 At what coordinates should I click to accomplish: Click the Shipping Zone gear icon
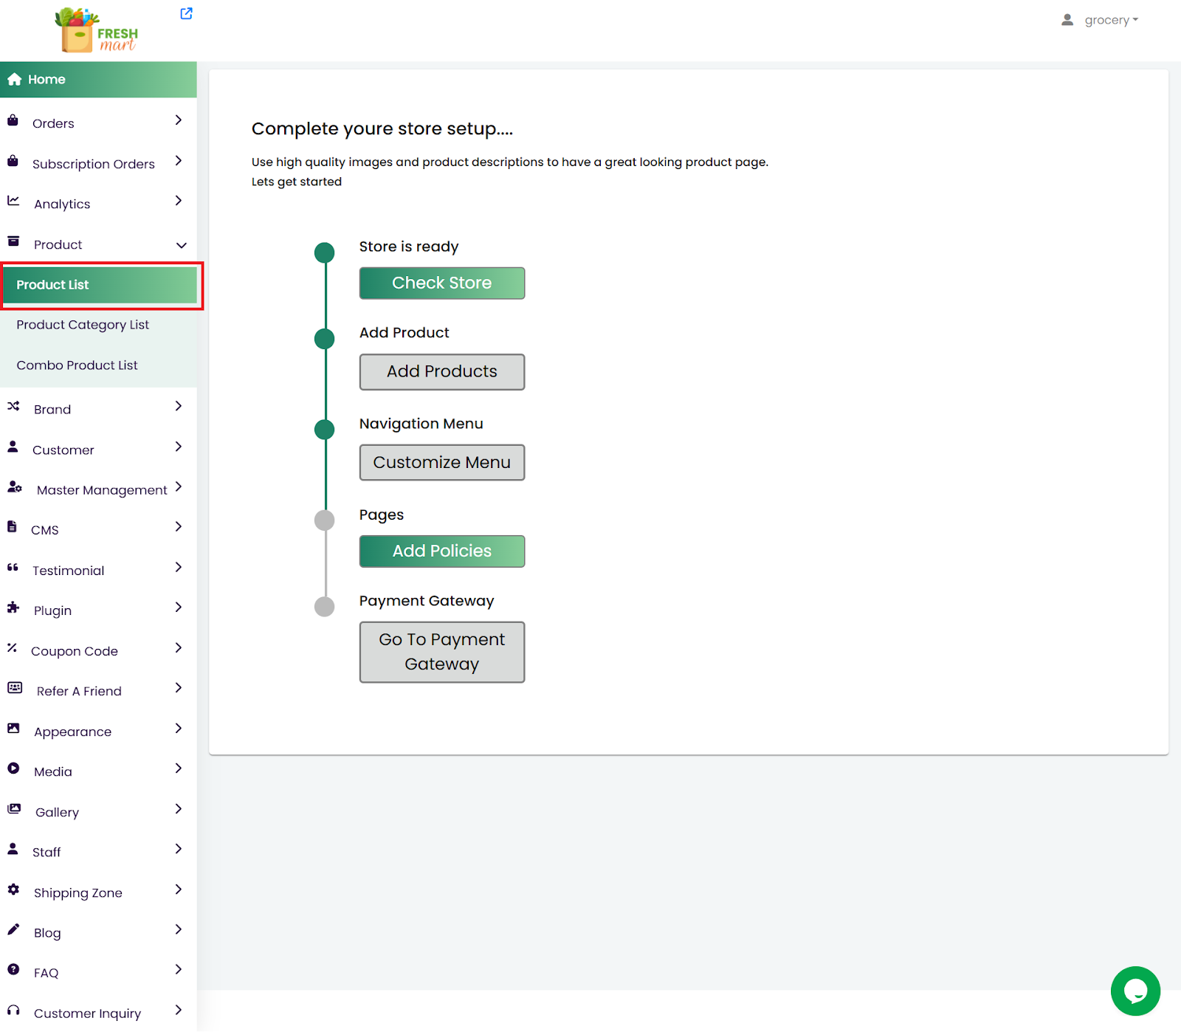(13, 890)
